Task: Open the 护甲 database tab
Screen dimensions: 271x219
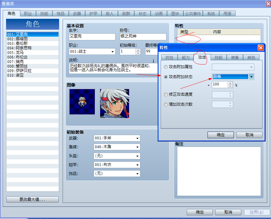Action: [93, 14]
